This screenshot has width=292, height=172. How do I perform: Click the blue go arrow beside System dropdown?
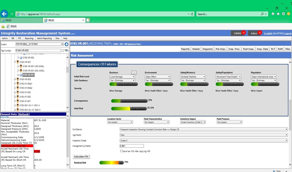click(66, 44)
